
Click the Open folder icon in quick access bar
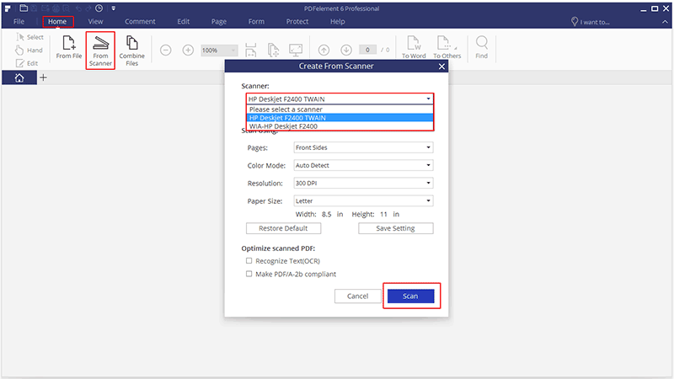pos(24,8)
